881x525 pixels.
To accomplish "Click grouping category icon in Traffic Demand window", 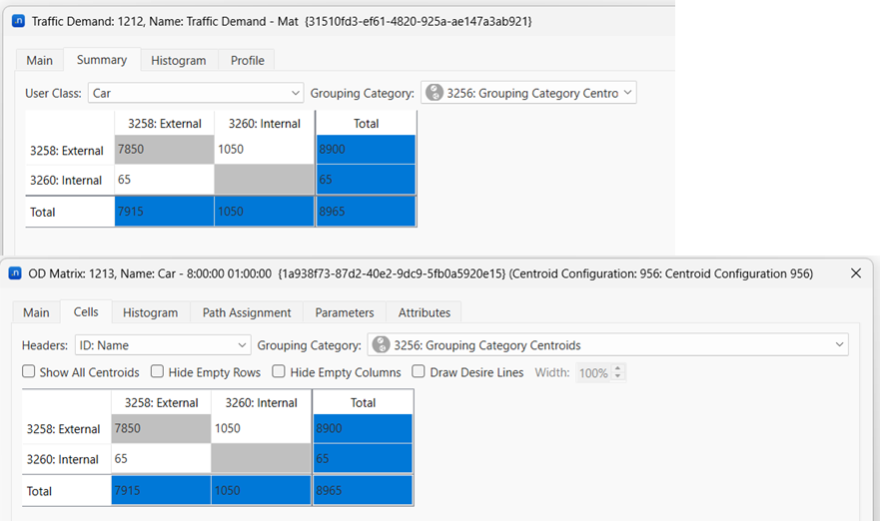I will [x=435, y=93].
